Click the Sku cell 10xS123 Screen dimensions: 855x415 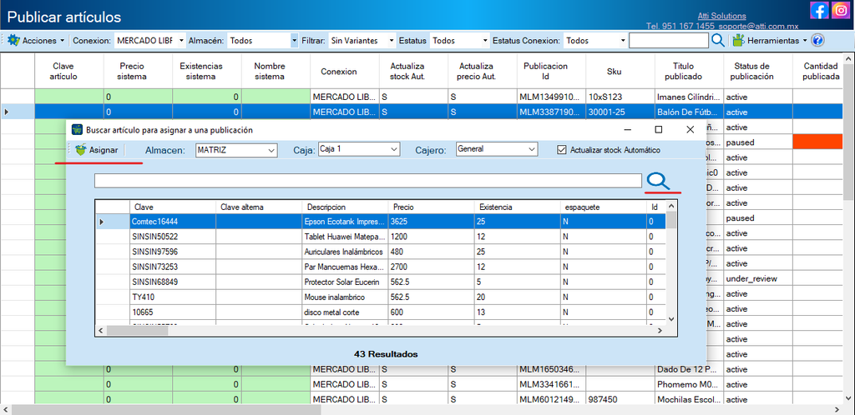coord(620,97)
